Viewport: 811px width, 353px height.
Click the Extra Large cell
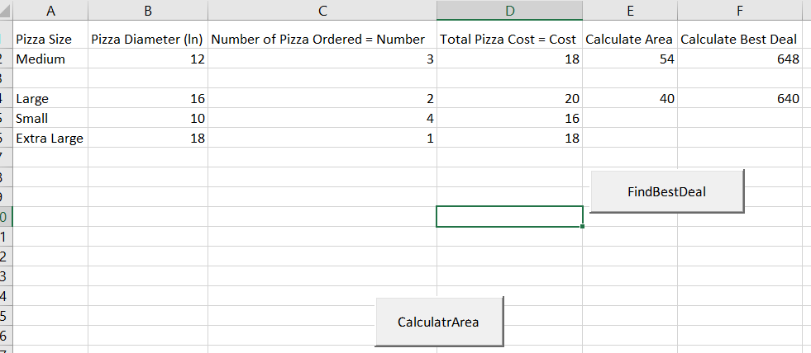tap(50, 139)
